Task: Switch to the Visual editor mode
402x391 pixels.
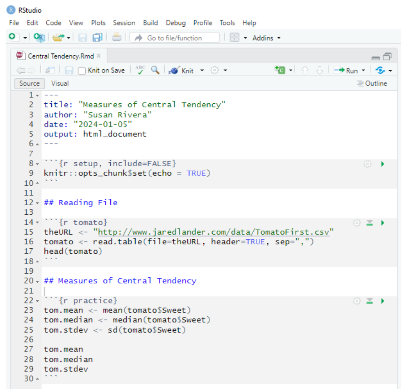Action: click(59, 83)
